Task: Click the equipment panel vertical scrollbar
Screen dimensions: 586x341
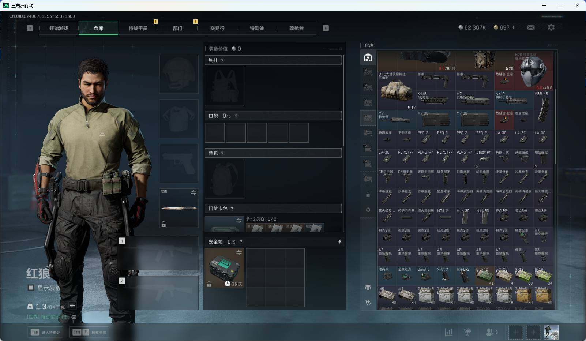Action: point(343,101)
